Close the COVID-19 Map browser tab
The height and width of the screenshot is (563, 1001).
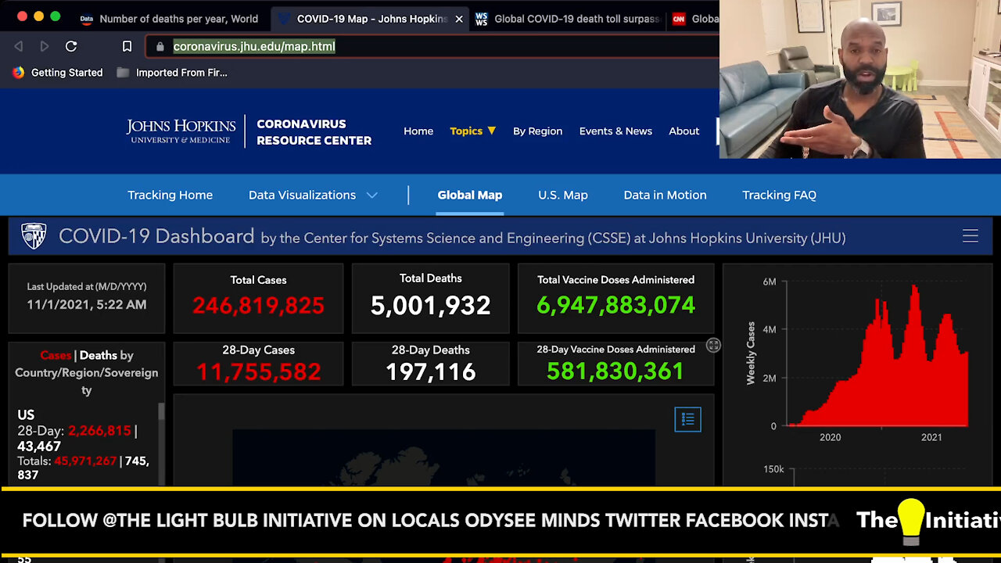click(459, 19)
